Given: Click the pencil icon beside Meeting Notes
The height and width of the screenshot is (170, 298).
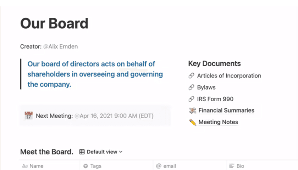Looking at the screenshot, I should tap(193, 122).
